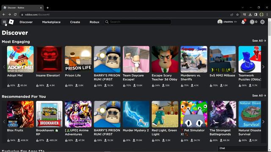The height and width of the screenshot is (152, 271).
Task: Advance the Most Engaging carousel right
Action: [x=263, y=67]
